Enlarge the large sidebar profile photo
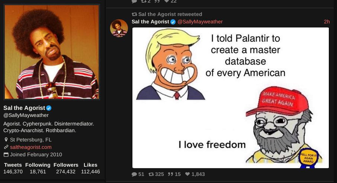This screenshot has width=337, height=183. point(52,52)
